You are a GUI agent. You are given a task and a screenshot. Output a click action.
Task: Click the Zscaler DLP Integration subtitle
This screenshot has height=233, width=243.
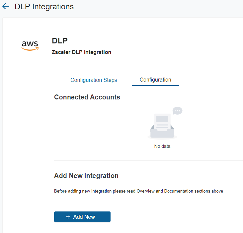(81, 52)
